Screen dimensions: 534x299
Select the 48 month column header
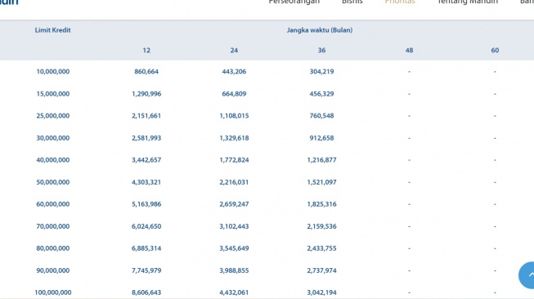pos(410,51)
